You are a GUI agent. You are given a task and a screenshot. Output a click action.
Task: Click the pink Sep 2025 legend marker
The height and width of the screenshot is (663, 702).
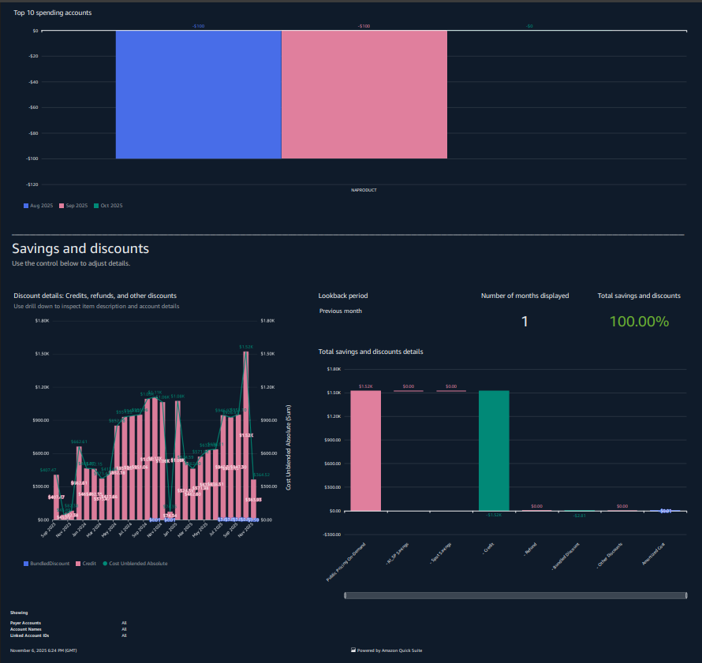pyautogui.click(x=61, y=205)
